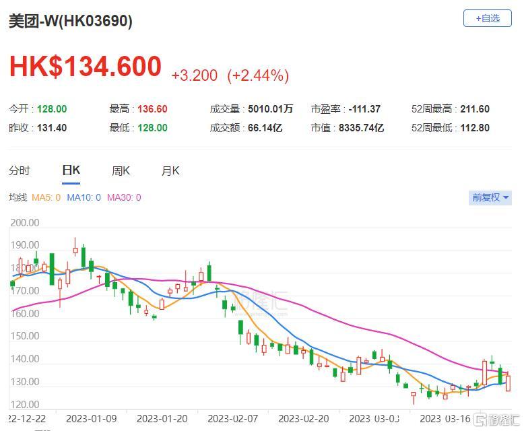Screen dimensions: 524x431
Task: Click the 均线 label
Action: 18,197
